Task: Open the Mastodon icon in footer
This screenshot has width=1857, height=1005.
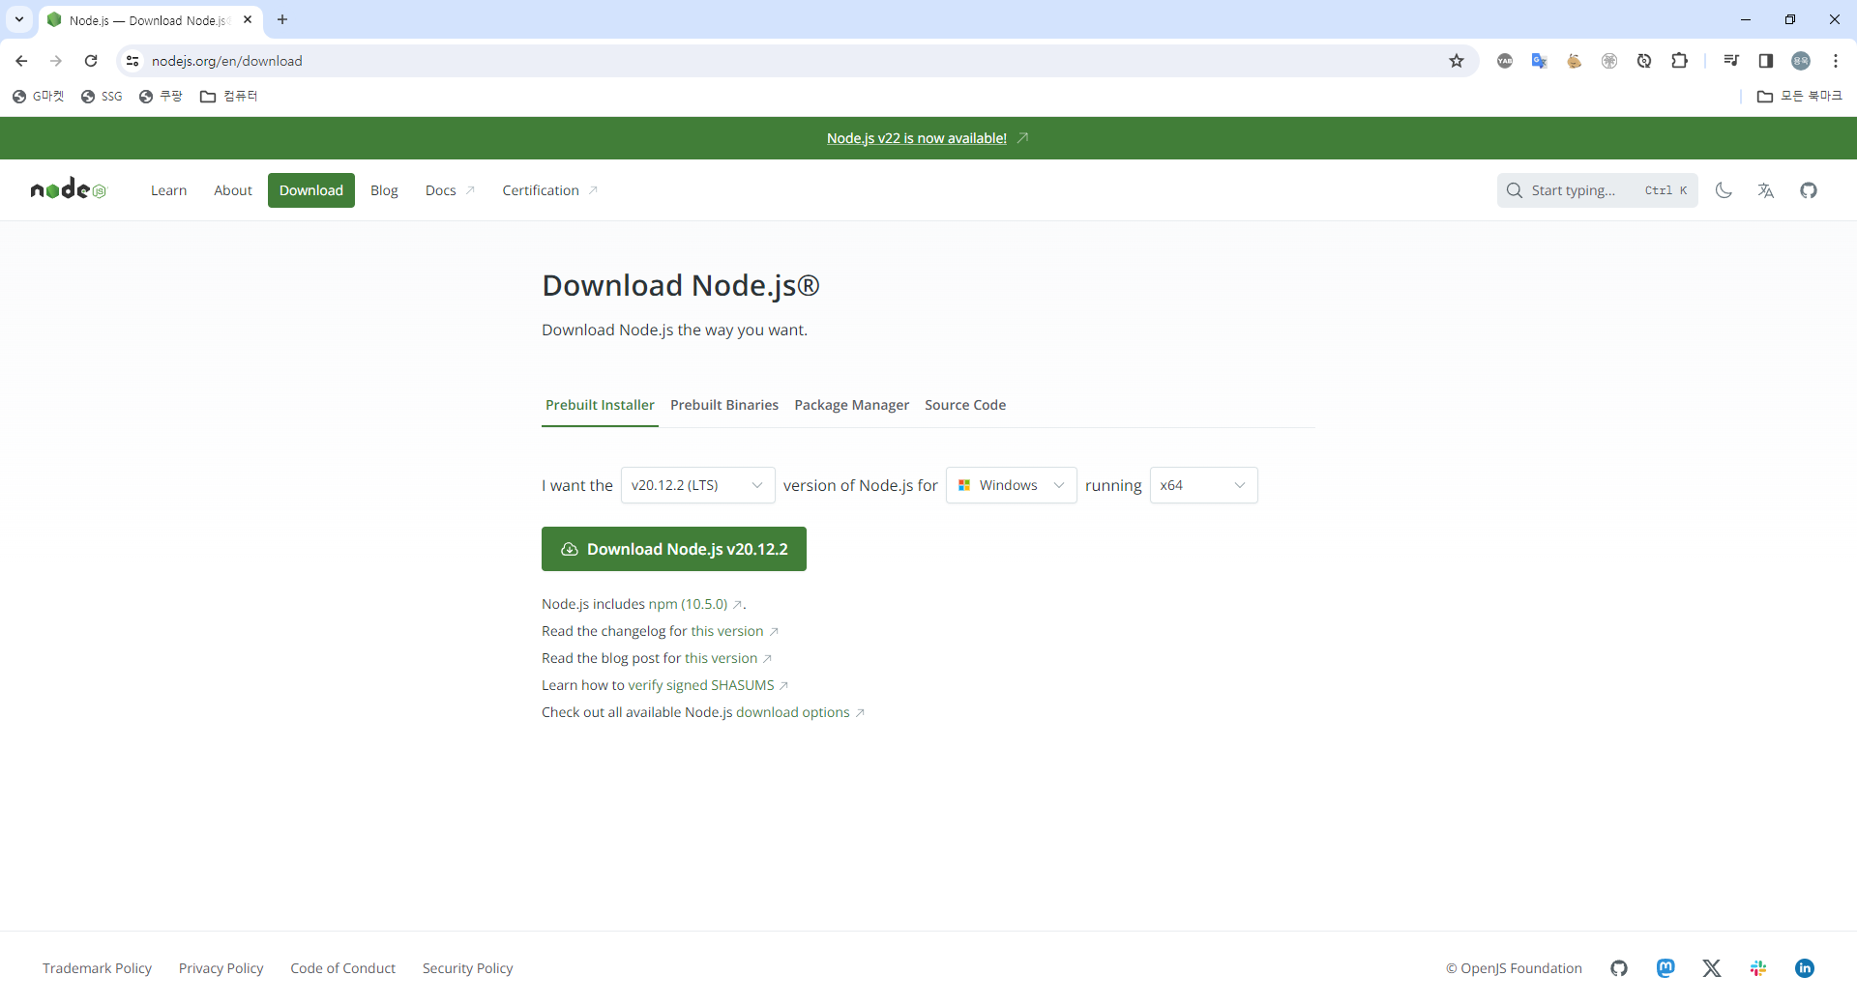Action: tap(1665, 968)
